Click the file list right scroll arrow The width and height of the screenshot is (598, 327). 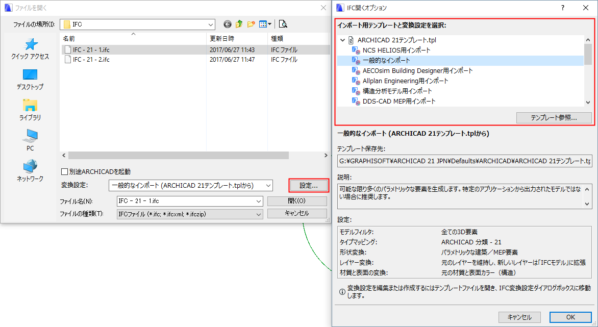pyautogui.click(x=326, y=156)
